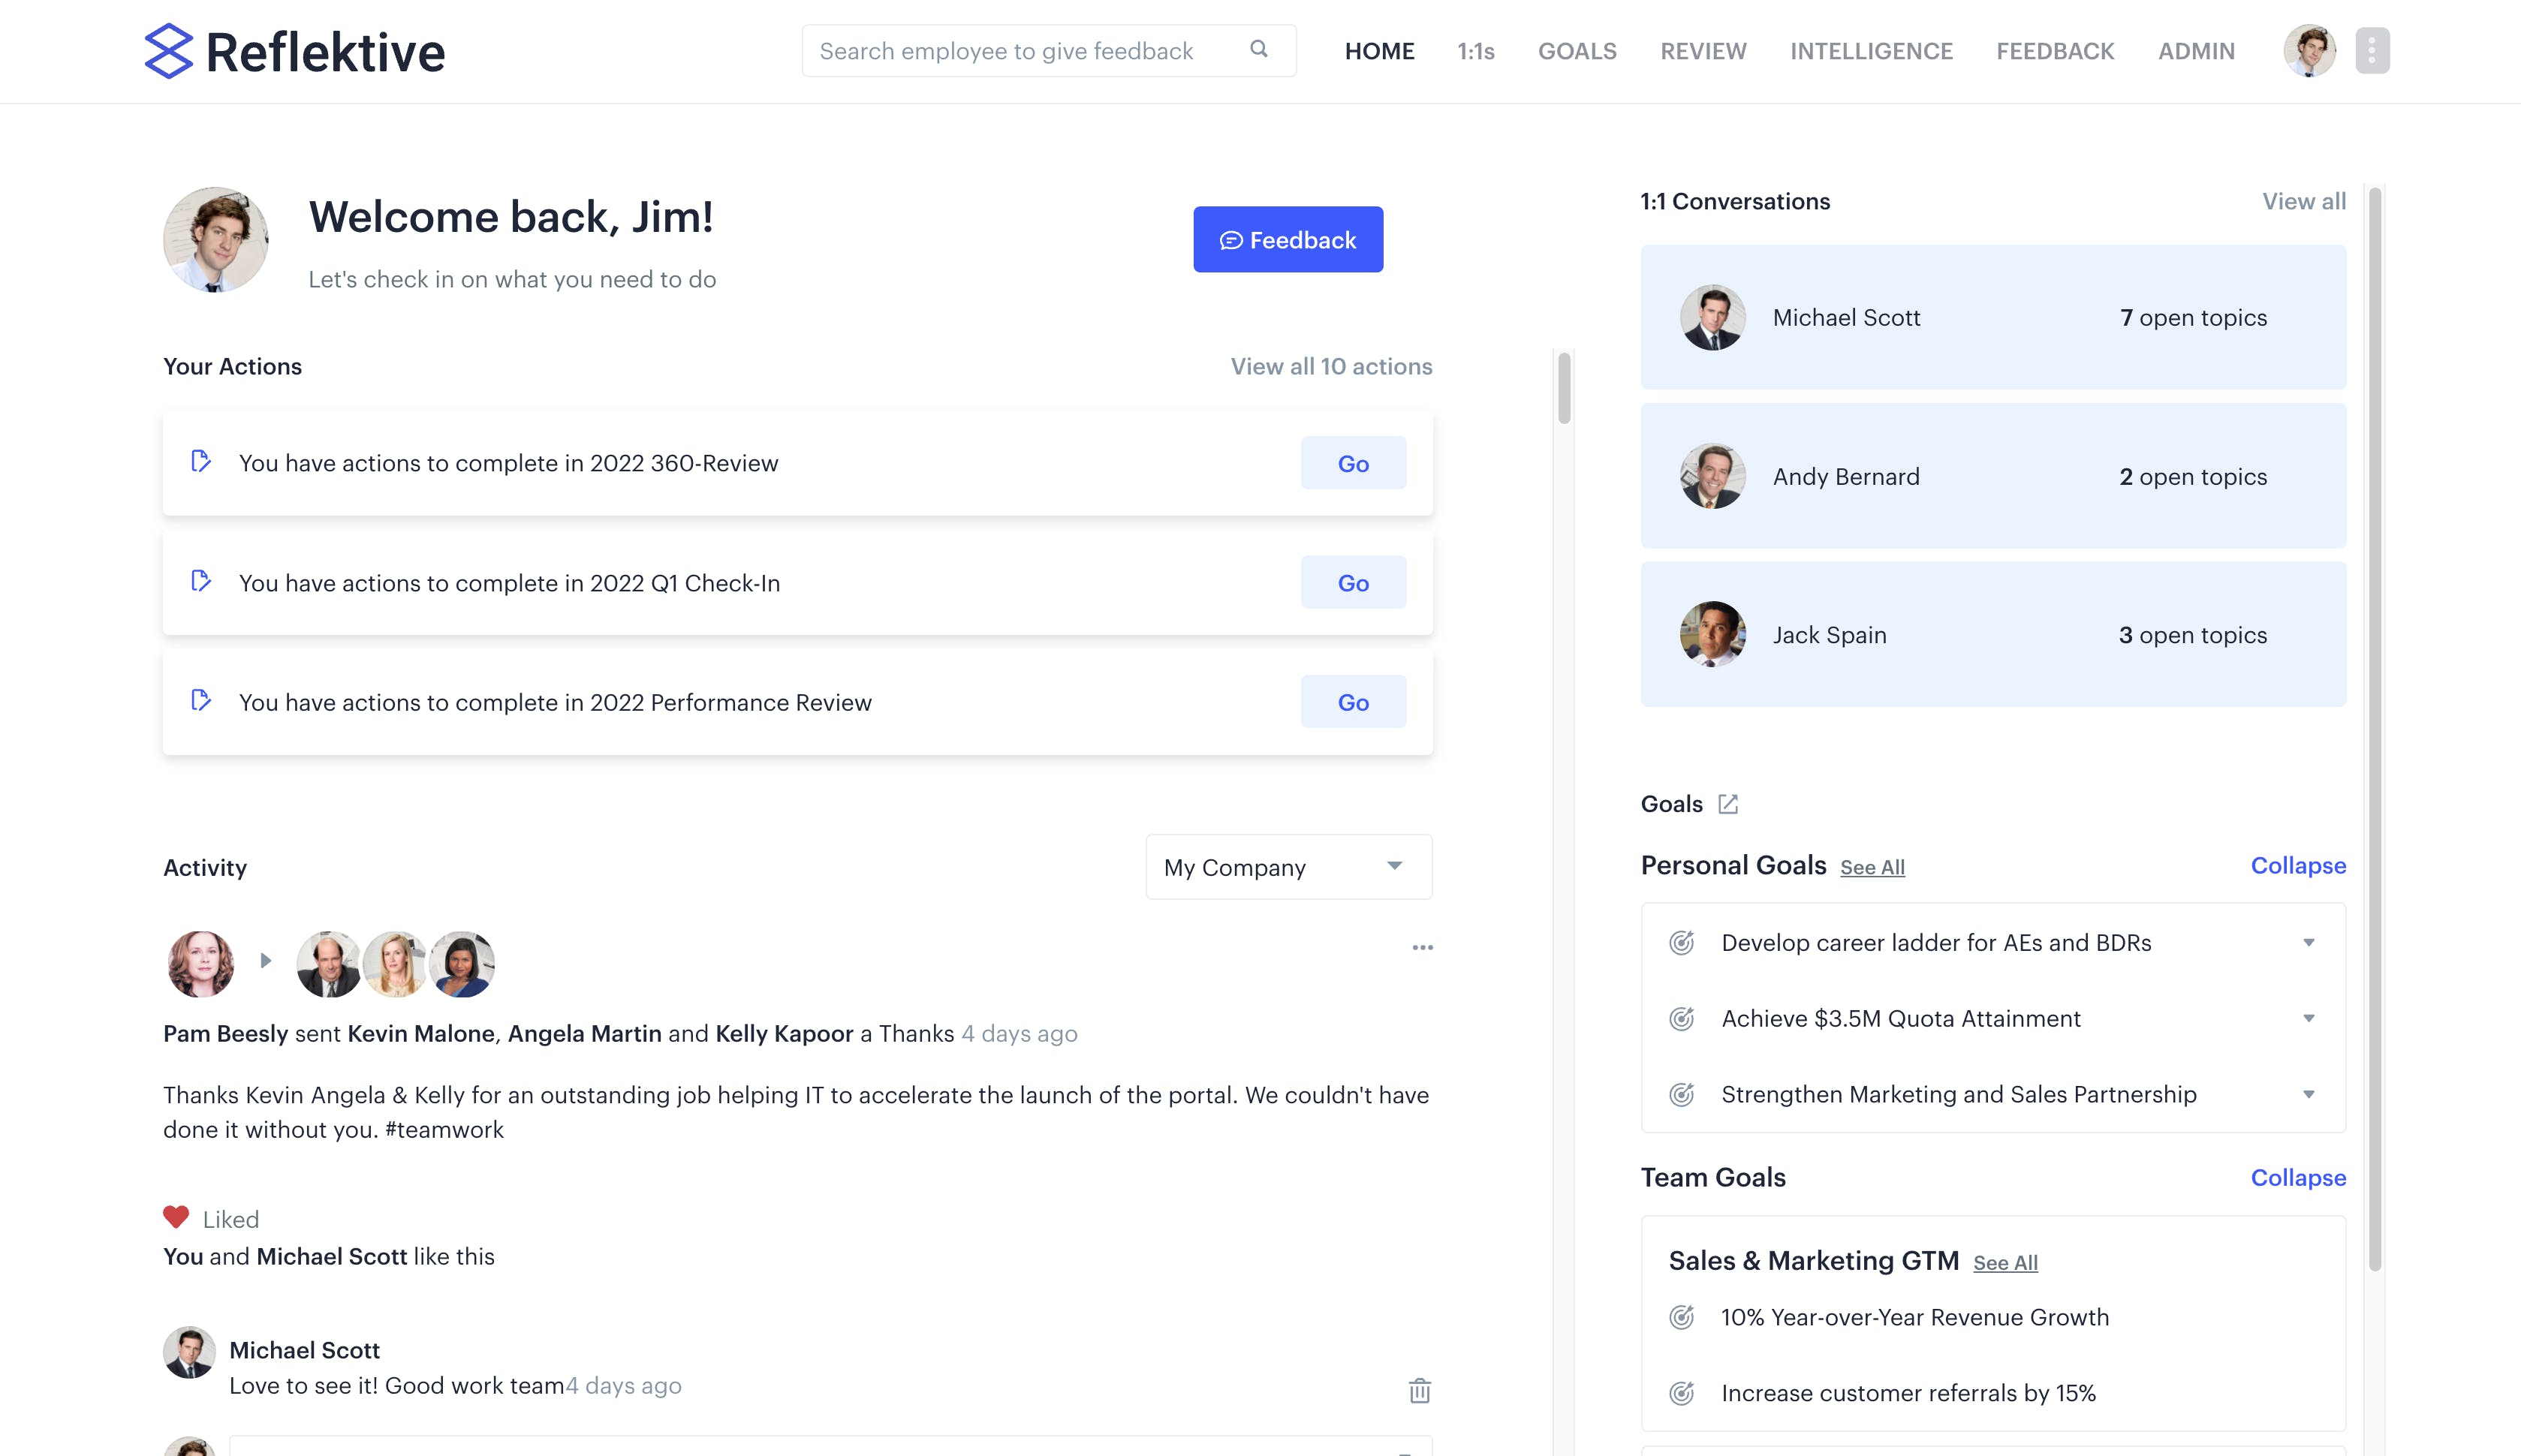Collapse the Team Goals section

pos(2297,1178)
